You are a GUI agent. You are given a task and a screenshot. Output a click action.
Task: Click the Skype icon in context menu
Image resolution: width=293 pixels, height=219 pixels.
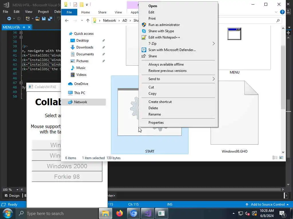pyautogui.click(x=144, y=31)
